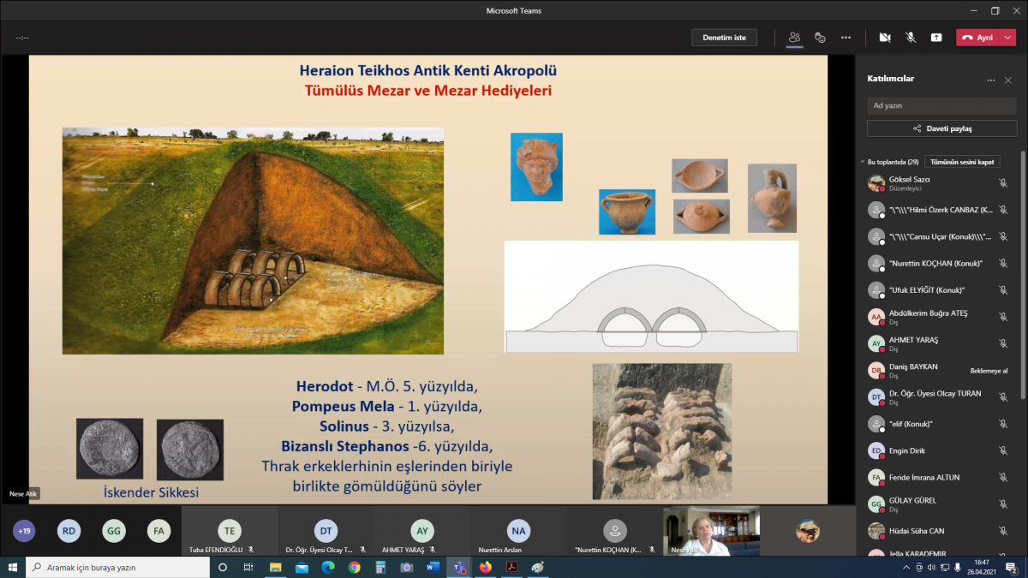This screenshot has height=578, width=1028.
Task: Open the participants panel icon
Action: tap(795, 38)
